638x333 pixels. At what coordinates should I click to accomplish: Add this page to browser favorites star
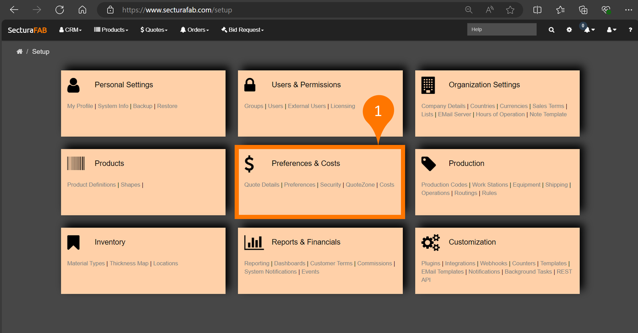[510, 10]
